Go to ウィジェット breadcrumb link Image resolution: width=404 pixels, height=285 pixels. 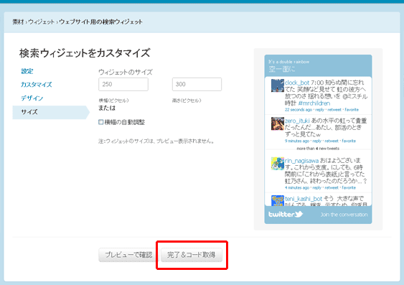click(x=41, y=22)
